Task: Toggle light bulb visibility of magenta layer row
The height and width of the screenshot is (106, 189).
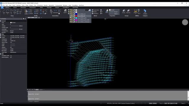Action: tap(70, 20)
